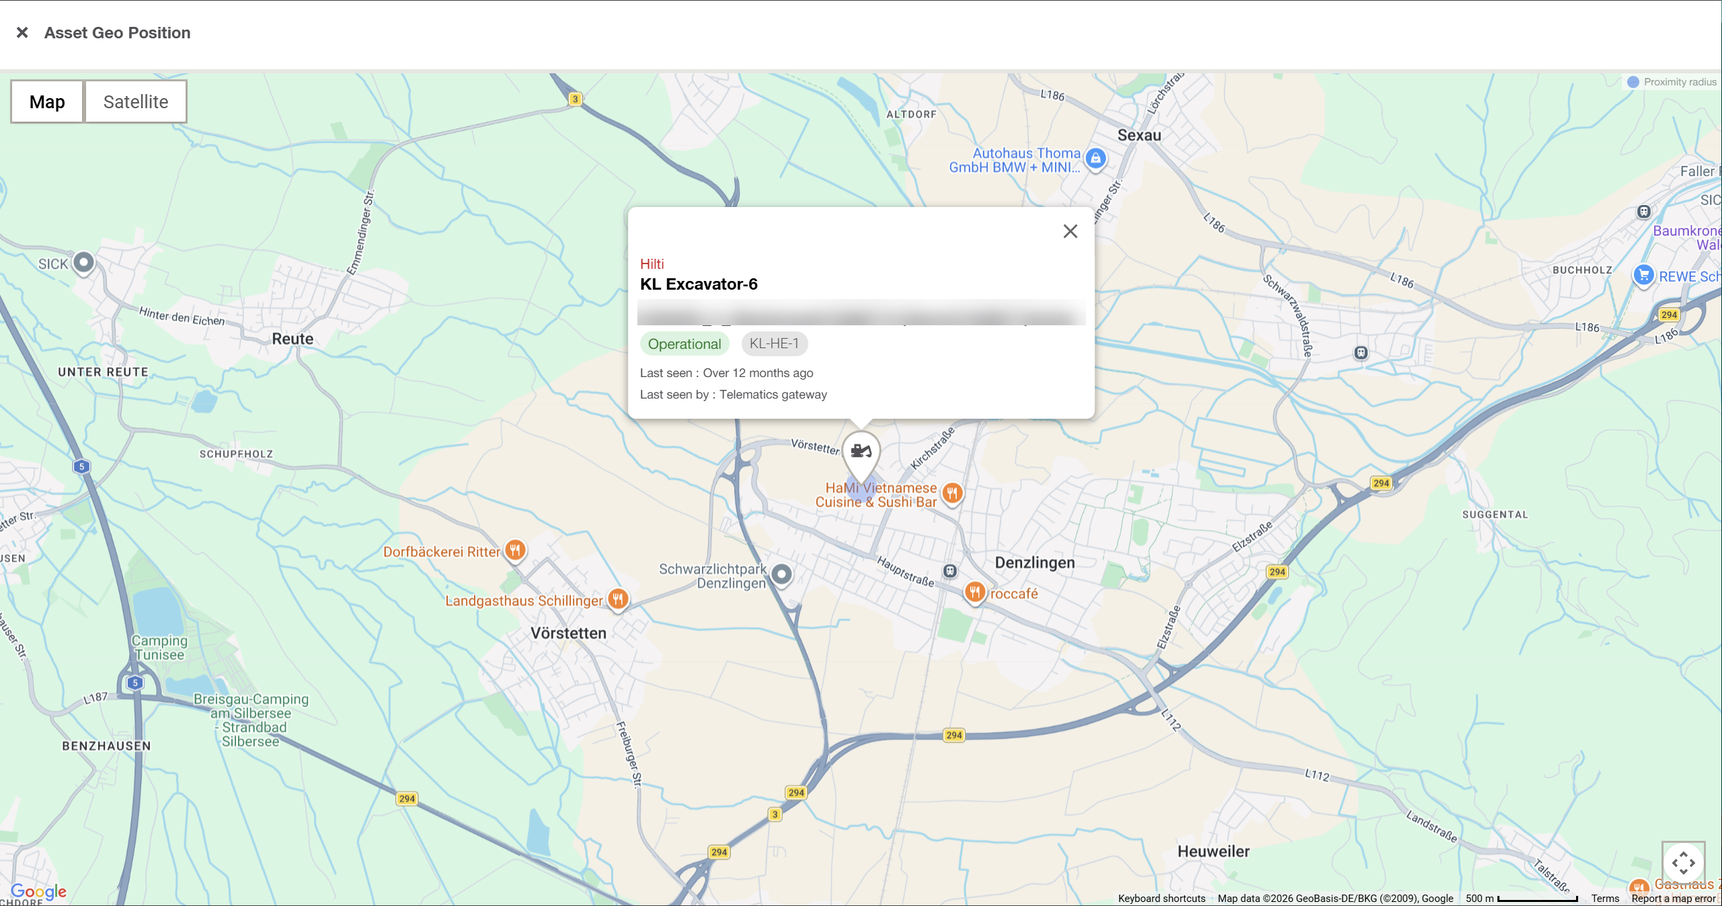The width and height of the screenshot is (1722, 906).
Task: Switch to Satellite map view
Action: pos(135,101)
